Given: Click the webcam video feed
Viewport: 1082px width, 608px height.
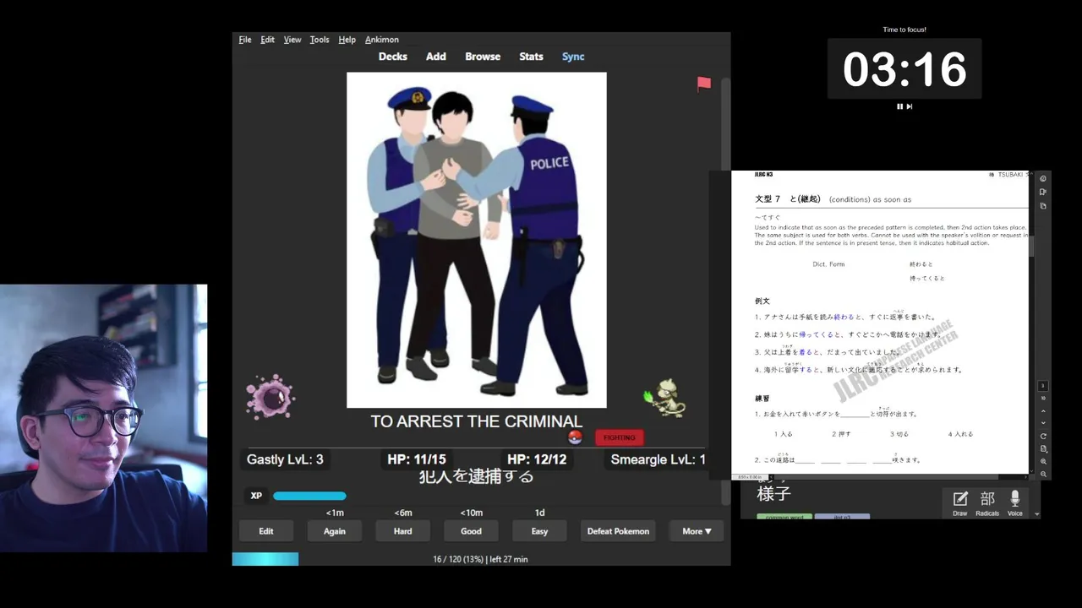Looking at the screenshot, I should 103,418.
